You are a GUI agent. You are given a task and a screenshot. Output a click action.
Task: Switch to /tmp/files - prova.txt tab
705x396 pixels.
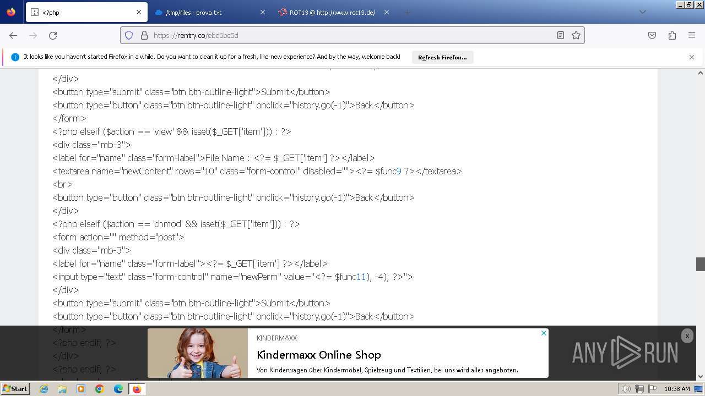(210, 12)
